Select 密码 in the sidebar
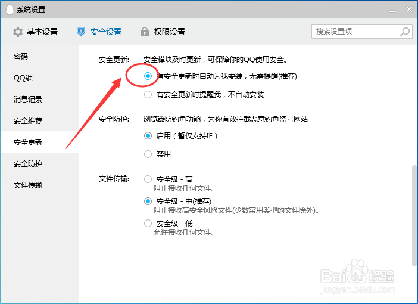This screenshot has height=304, width=418. 39,56
